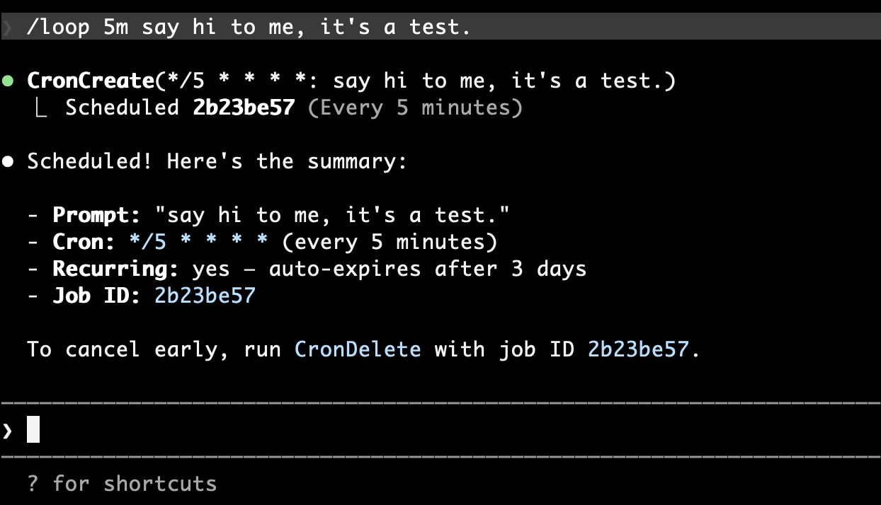
Task: Click the blue Job ID 2b23be57 value
Action: coord(205,296)
